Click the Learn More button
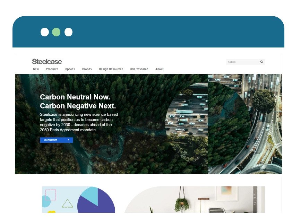The height and width of the screenshot is (219, 292). coord(57,140)
